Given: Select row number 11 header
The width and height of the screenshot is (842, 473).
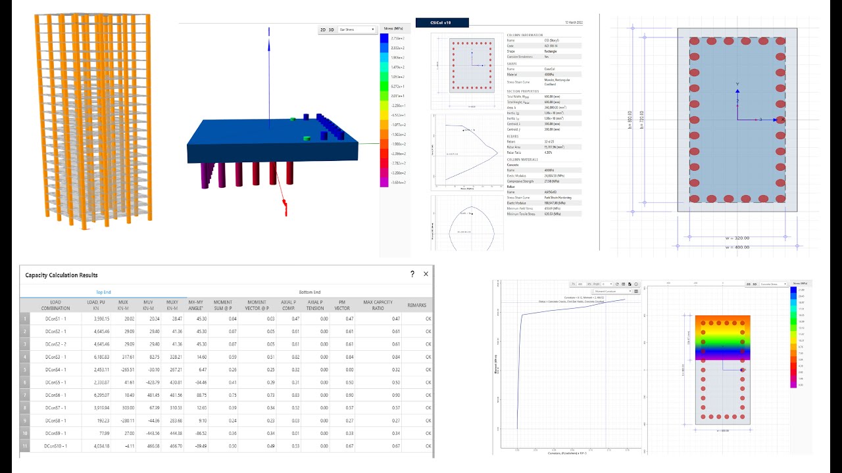Looking at the screenshot, I should point(25,446).
